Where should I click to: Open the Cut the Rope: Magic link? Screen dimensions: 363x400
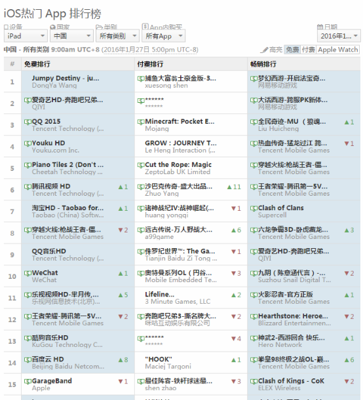click(178, 165)
